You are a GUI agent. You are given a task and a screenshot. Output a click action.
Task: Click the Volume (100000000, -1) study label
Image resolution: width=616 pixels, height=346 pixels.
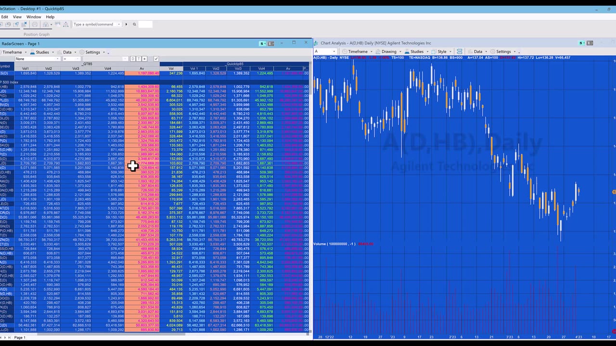pos(334,244)
